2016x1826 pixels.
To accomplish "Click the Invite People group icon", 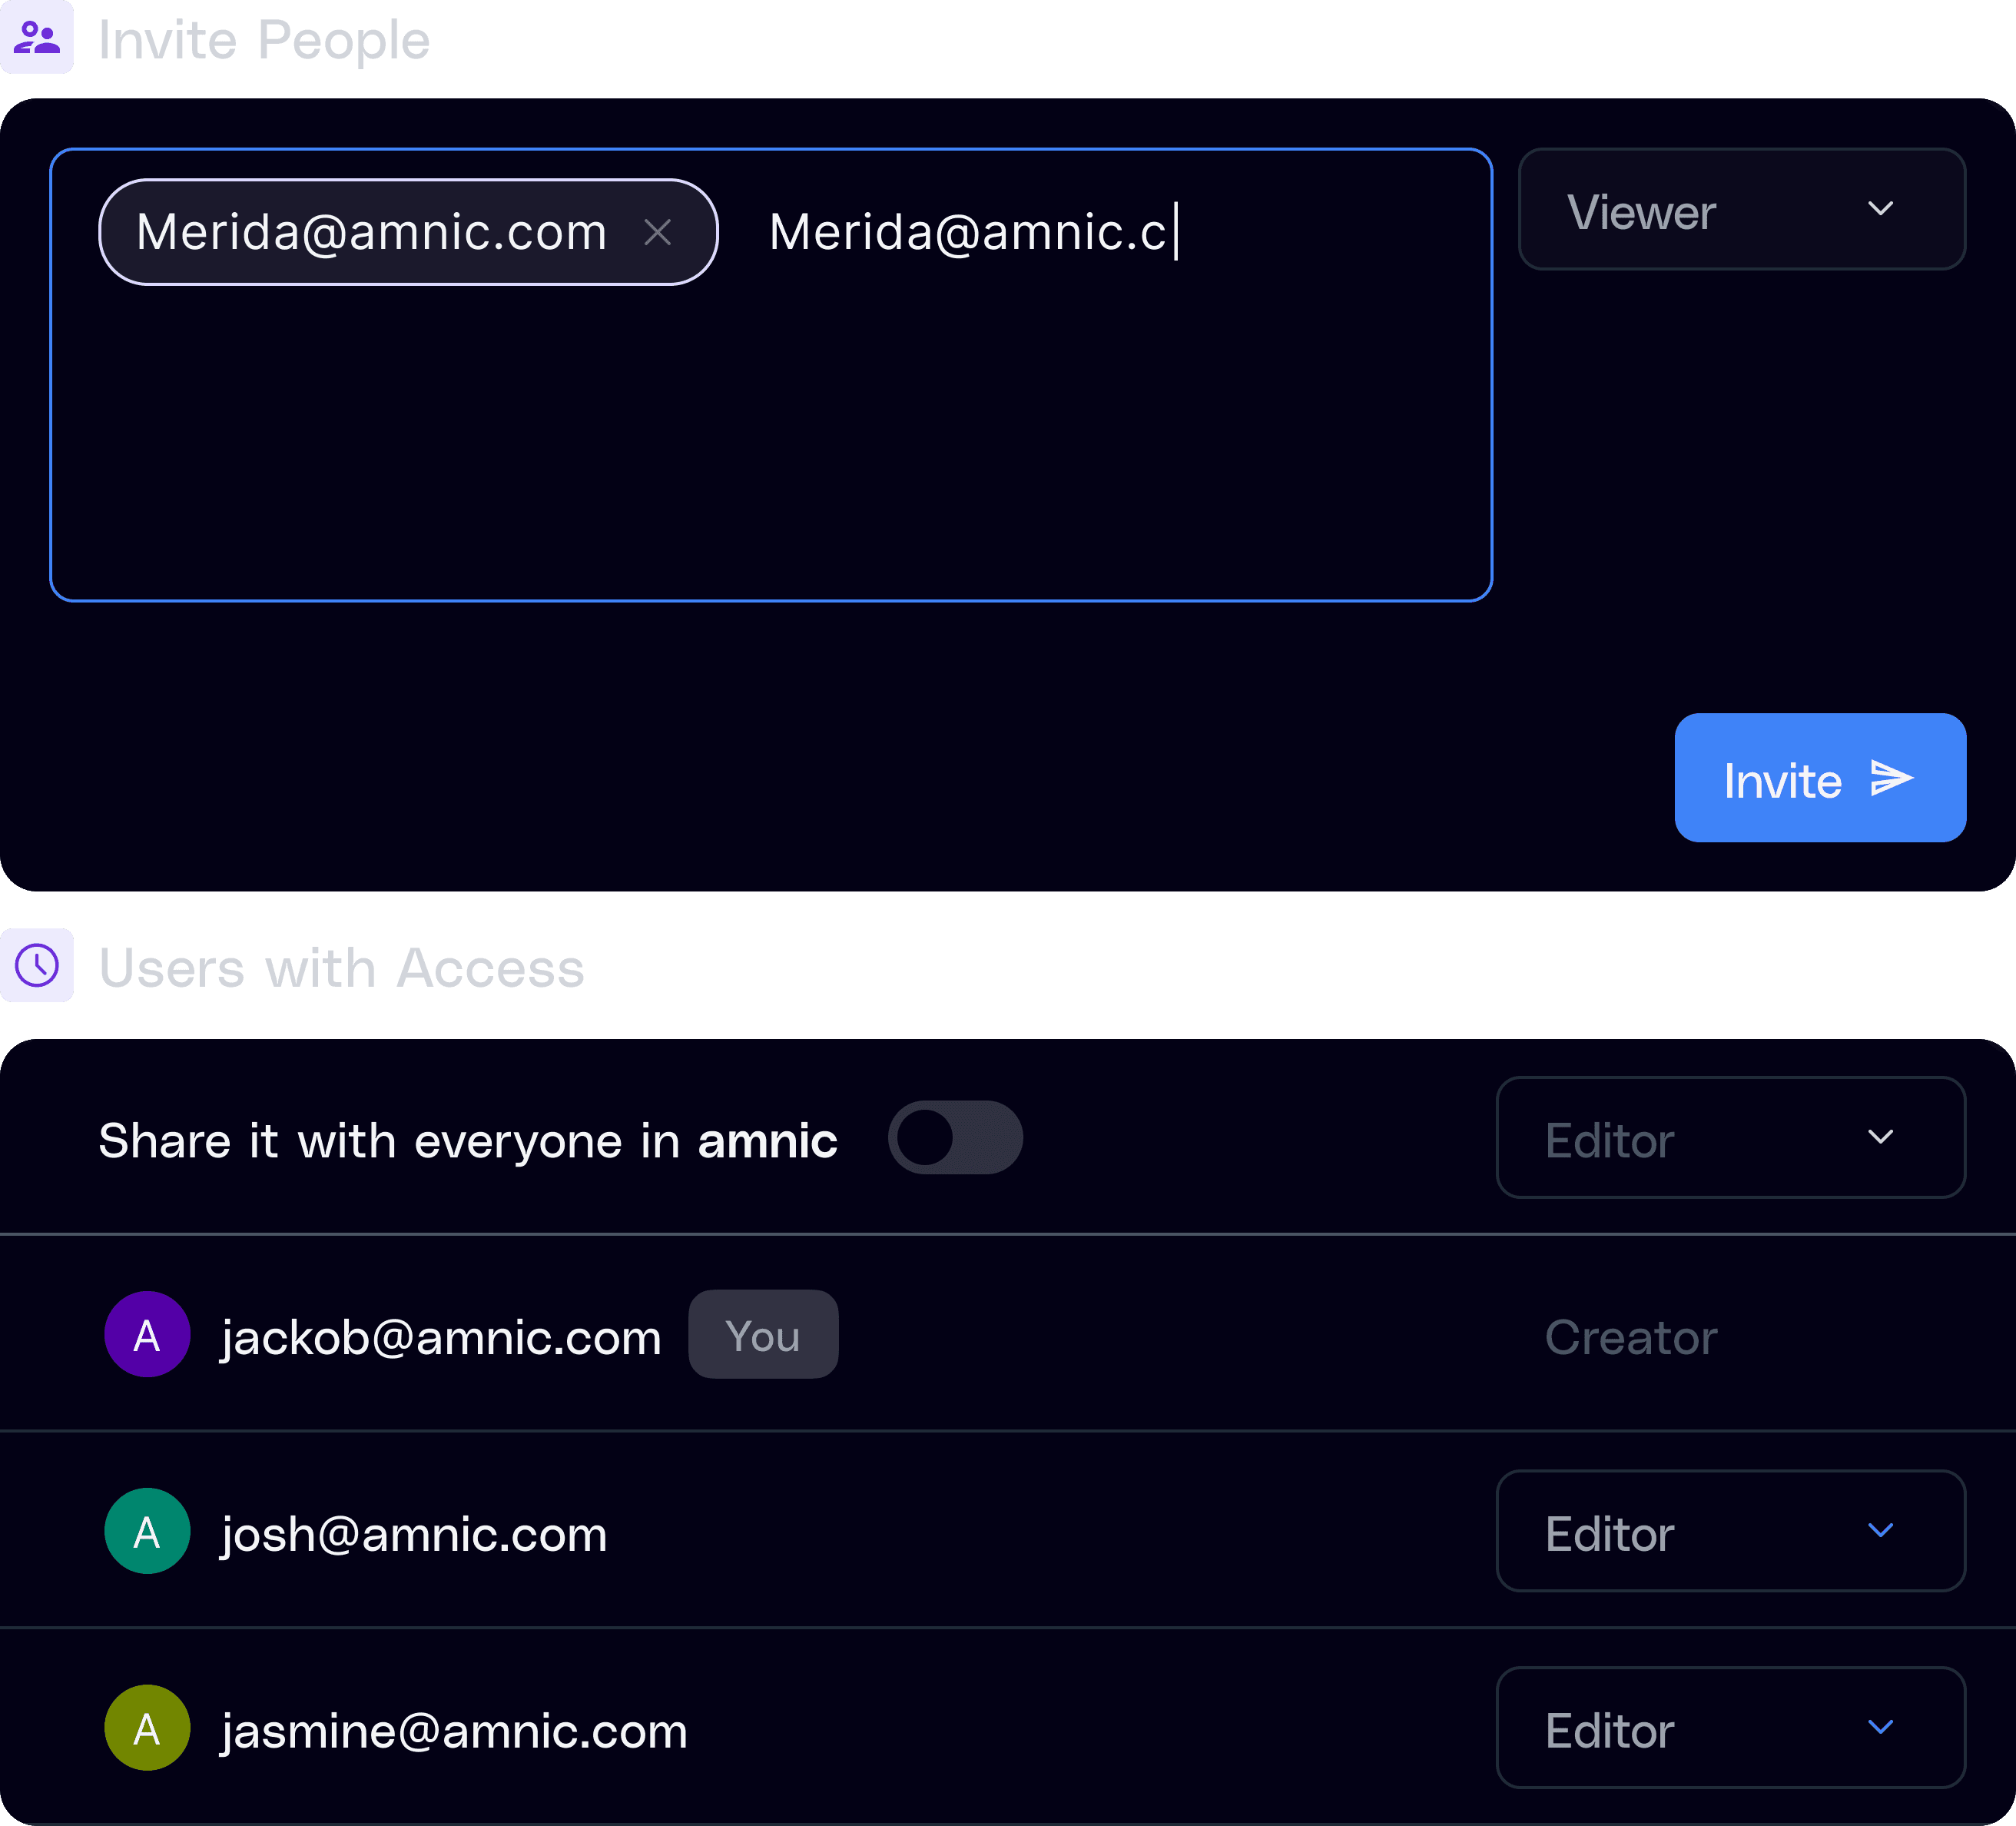I will (37, 38).
